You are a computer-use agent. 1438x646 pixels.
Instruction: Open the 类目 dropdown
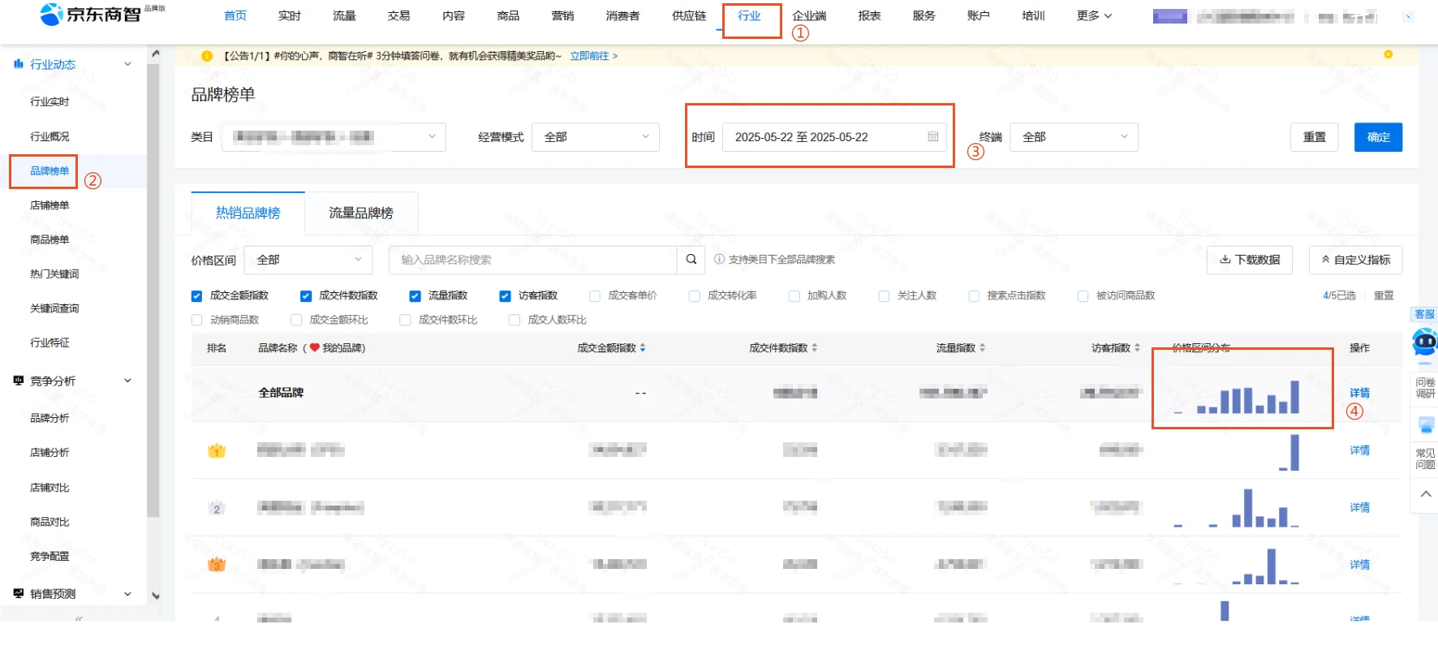coord(334,136)
